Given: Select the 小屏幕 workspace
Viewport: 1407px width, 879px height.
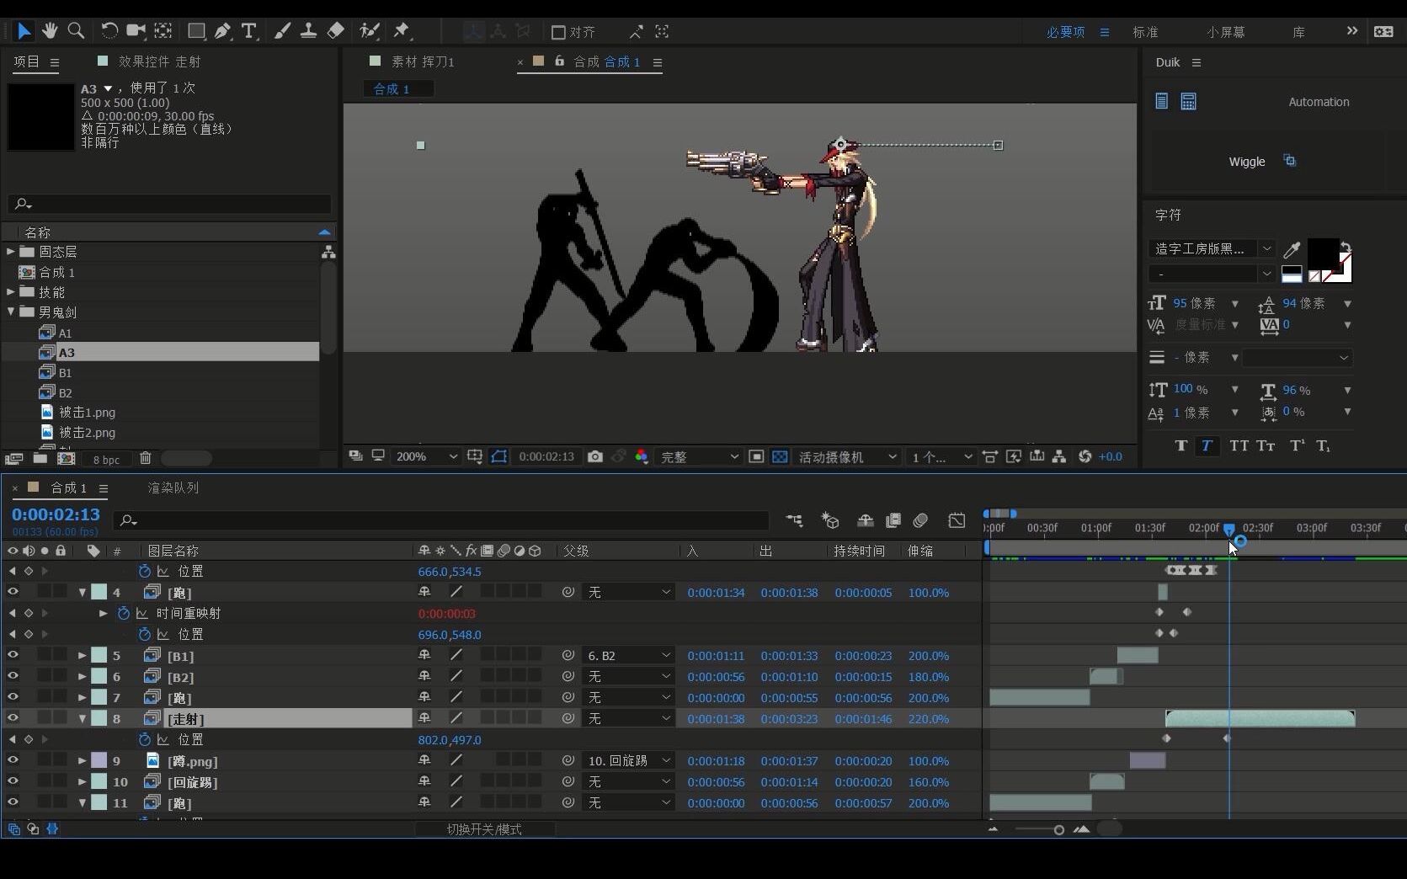Looking at the screenshot, I should [x=1225, y=32].
